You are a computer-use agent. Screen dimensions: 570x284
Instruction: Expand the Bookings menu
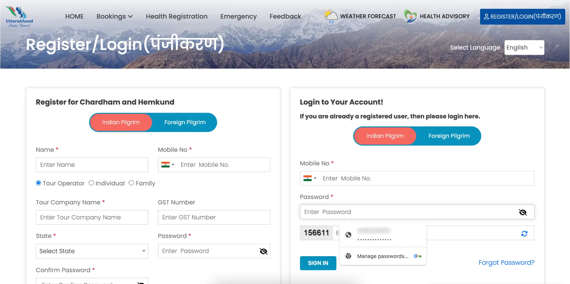pos(114,16)
